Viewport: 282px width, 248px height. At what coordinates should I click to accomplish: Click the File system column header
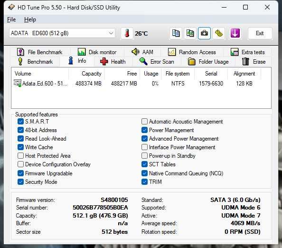178,74
